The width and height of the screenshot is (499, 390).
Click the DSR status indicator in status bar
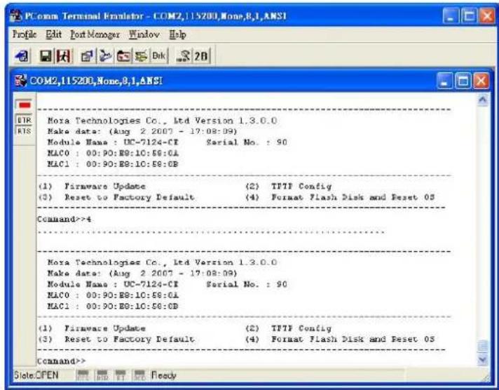click(x=102, y=375)
